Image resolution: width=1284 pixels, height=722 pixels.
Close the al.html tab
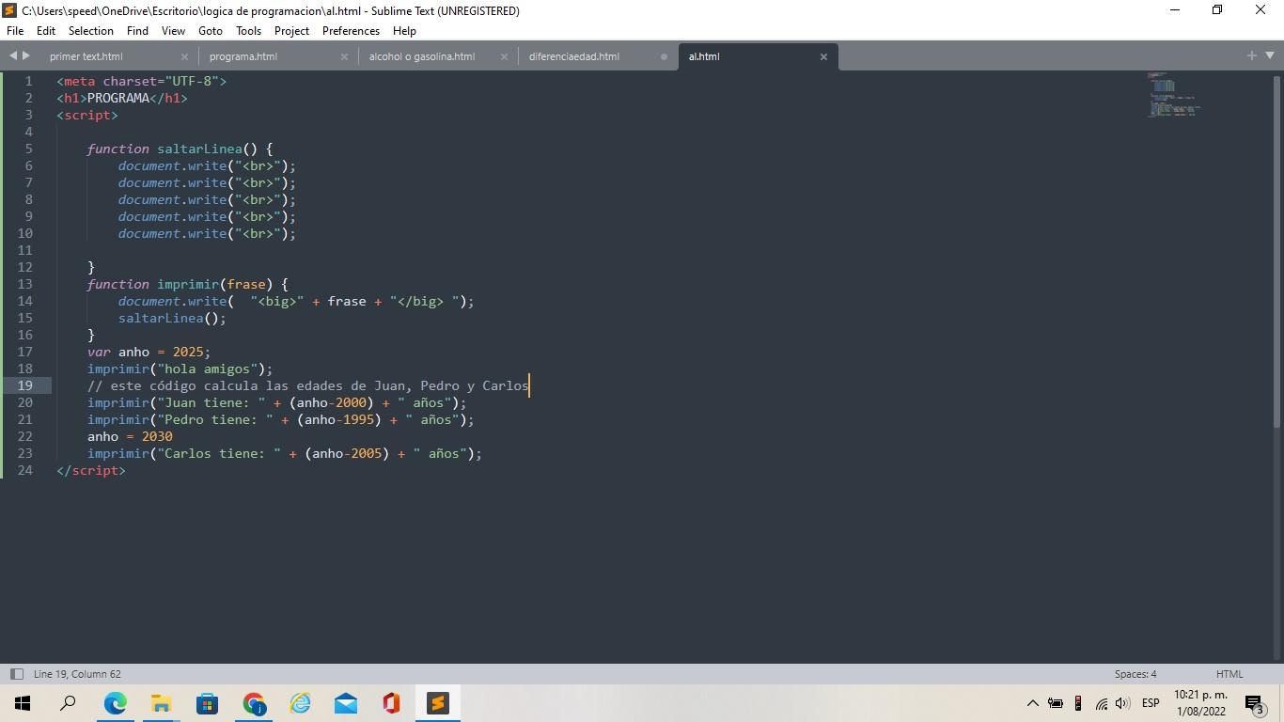823,56
